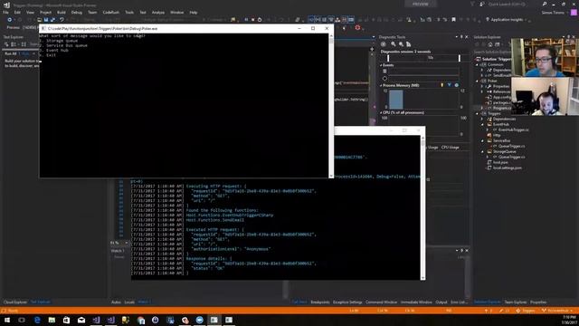Select host.json in Solution Explorer
The height and width of the screenshot is (326, 579).
500,162
